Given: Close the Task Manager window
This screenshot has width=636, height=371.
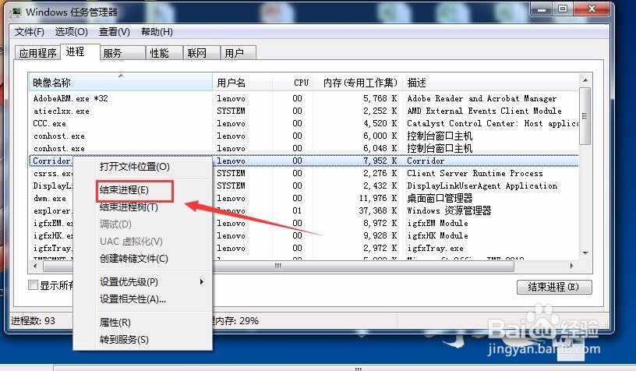Looking at the screenshot, I should pos(592,9).
